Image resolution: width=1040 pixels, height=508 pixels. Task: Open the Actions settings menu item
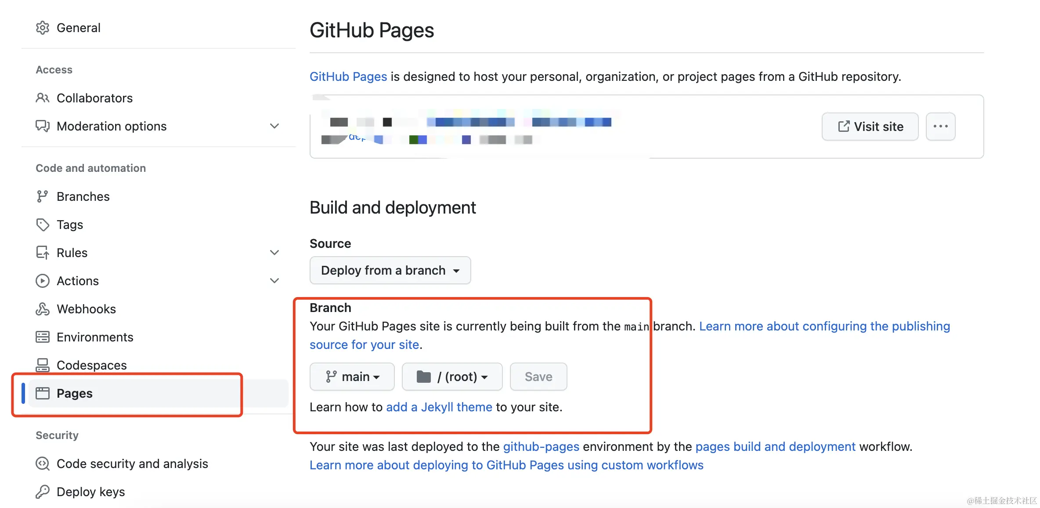click(78, 281)
